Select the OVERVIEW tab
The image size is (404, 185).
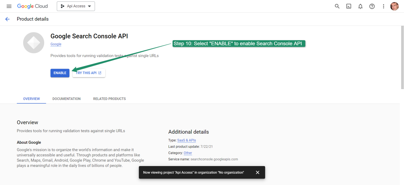tap(31, 99)
